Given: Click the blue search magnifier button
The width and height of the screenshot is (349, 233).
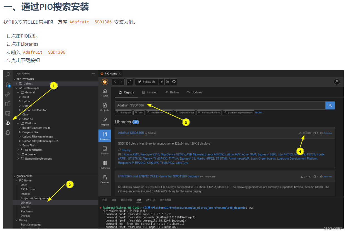Looking at the screenshot, I should coord(330,105).
